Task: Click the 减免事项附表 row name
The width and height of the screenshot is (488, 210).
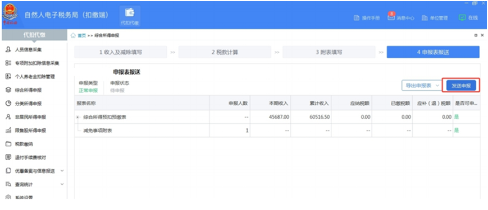Action: [x=97, y=130]
